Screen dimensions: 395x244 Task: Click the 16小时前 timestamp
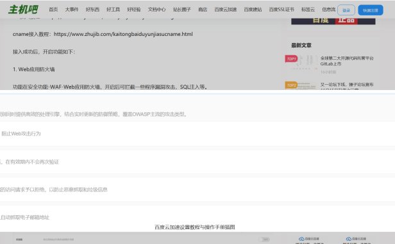pos(328,72)
